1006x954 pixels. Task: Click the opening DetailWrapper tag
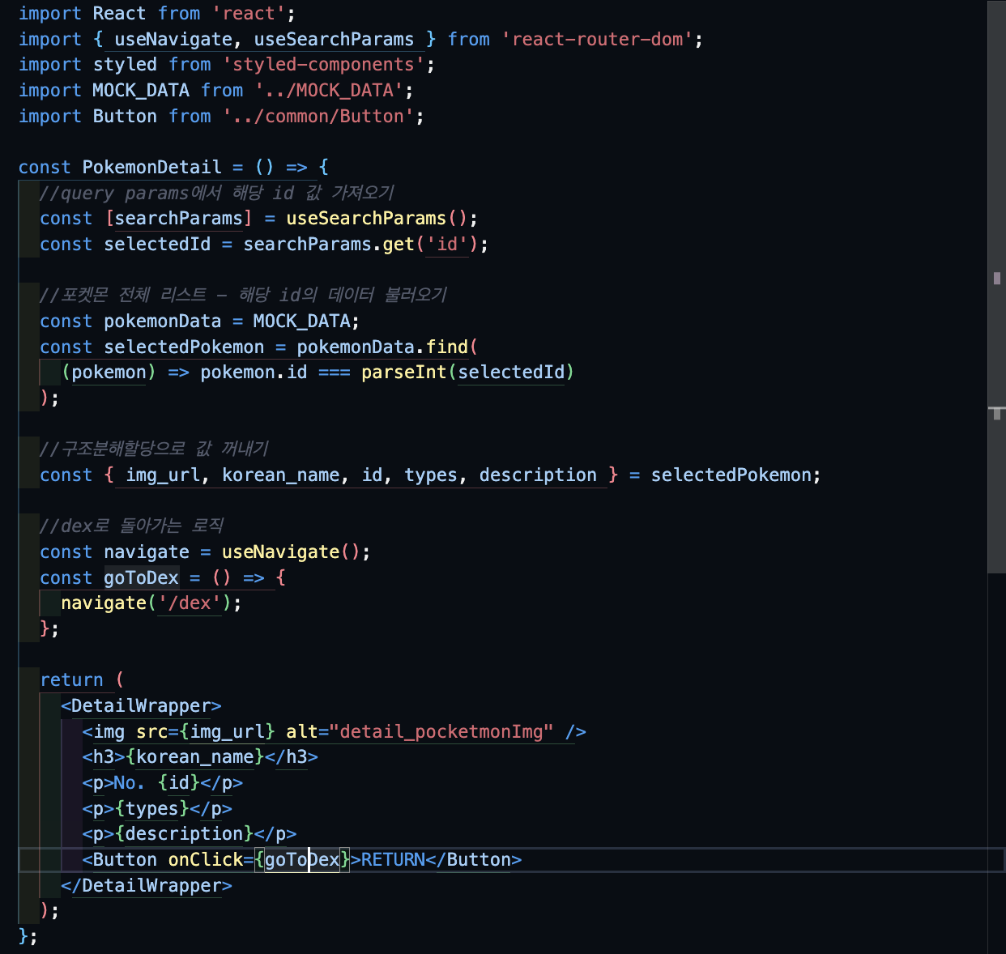point(141,706)
